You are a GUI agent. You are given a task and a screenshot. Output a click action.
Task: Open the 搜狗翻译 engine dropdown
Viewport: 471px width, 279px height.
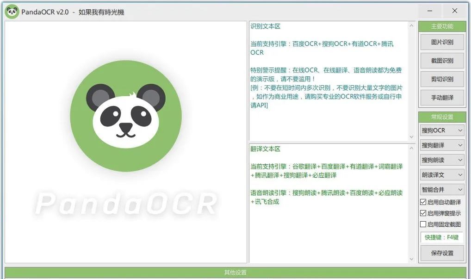tap(442, 145)
